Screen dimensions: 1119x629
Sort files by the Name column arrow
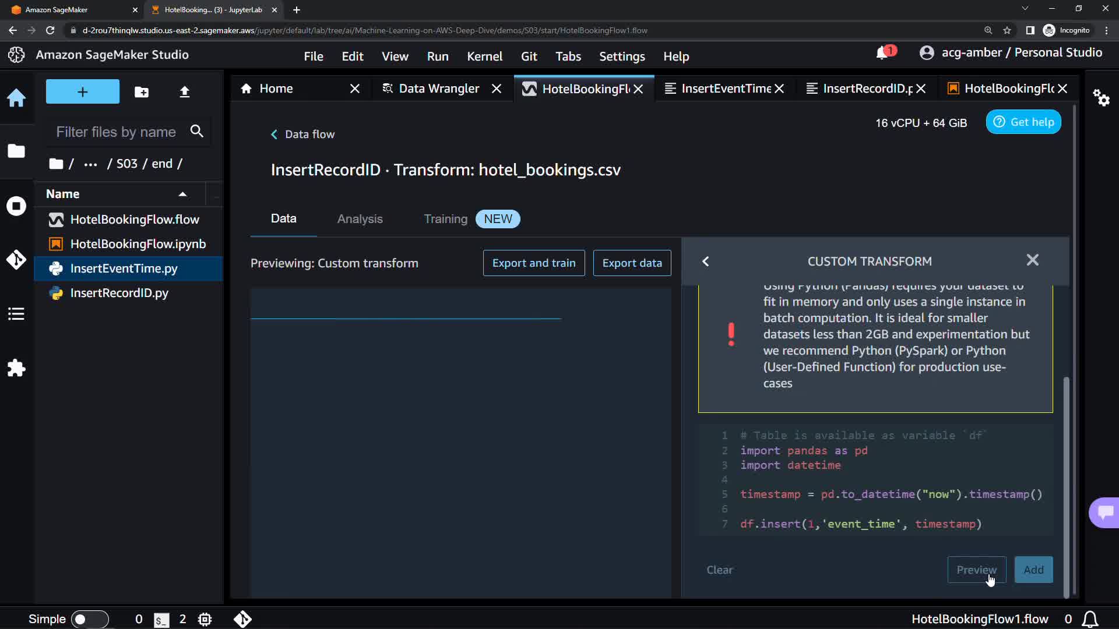182,194
